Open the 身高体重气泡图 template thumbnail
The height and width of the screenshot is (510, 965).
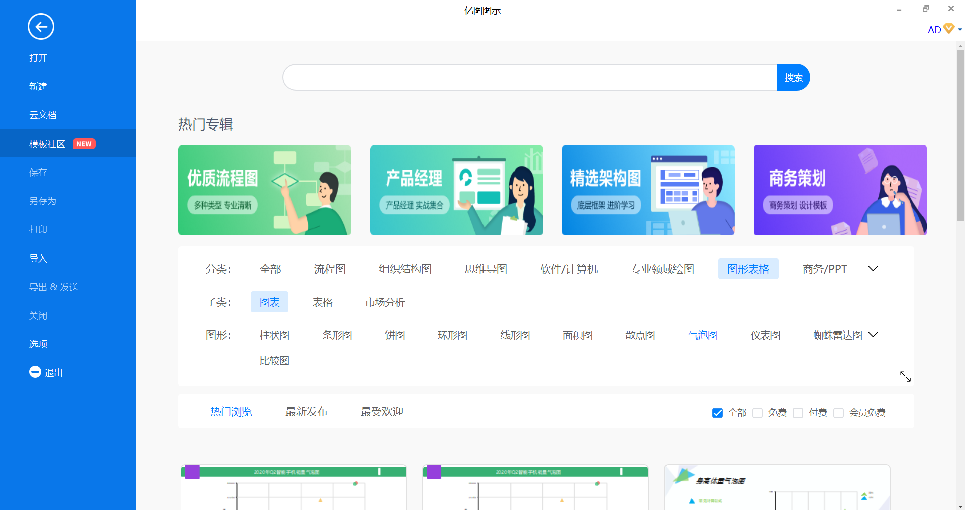coord(777,487)
